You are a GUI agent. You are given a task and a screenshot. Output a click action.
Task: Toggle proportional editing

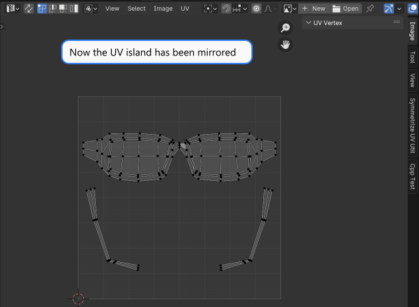(256, 9)
